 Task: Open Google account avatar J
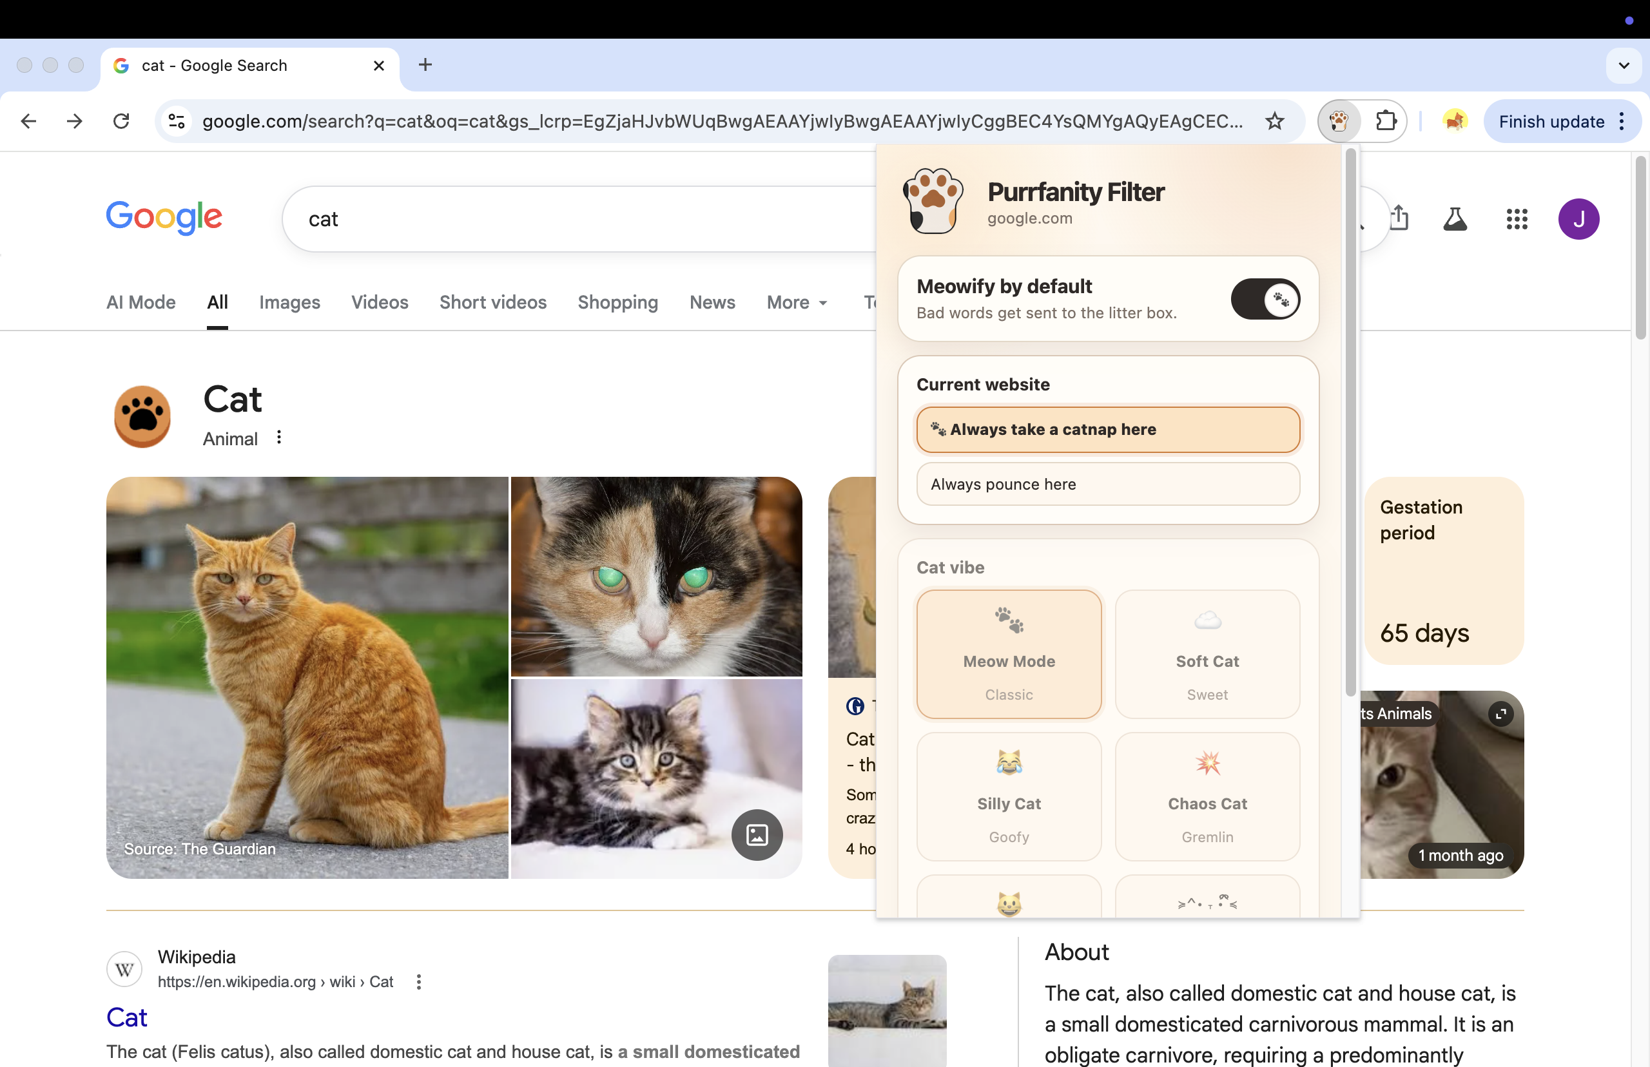pyautogui.click(x=1578, y=219)
